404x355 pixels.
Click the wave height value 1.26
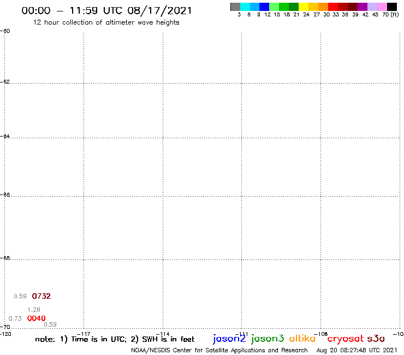[34, 310]
